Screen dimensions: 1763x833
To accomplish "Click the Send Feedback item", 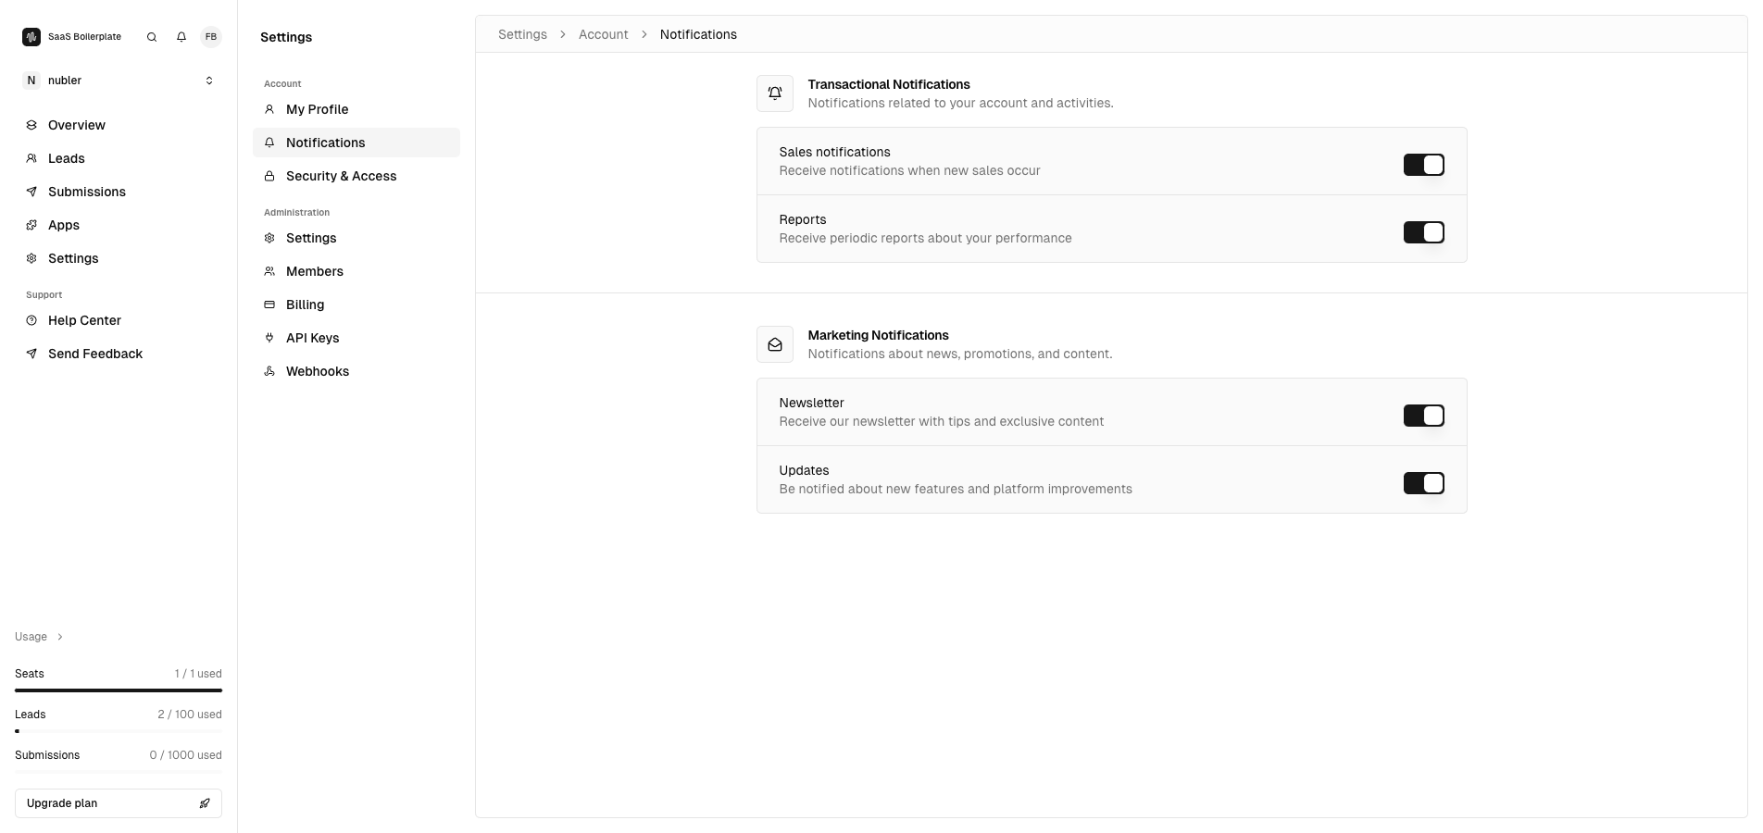I will [x=94, y=354].
